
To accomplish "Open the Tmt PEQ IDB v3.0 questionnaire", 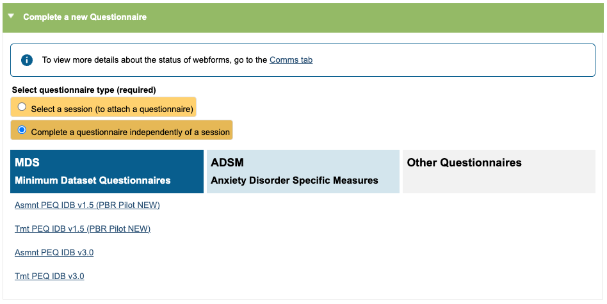I will [49, 276].
